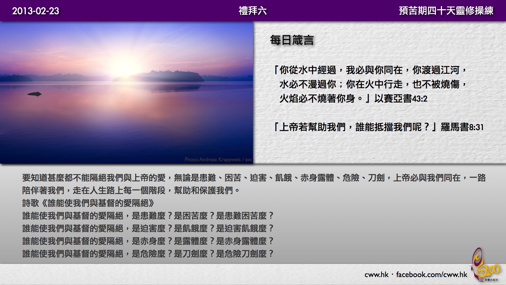Screen dimensions: 506x285
Task: Click the 2013-02-23 date label
Action: pyautogui.click(x=36, y=11)
